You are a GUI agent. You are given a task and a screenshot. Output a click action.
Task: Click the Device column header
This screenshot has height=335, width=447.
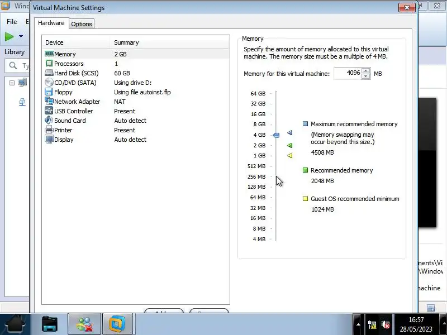pyautogui.click(x=76, y=42)
